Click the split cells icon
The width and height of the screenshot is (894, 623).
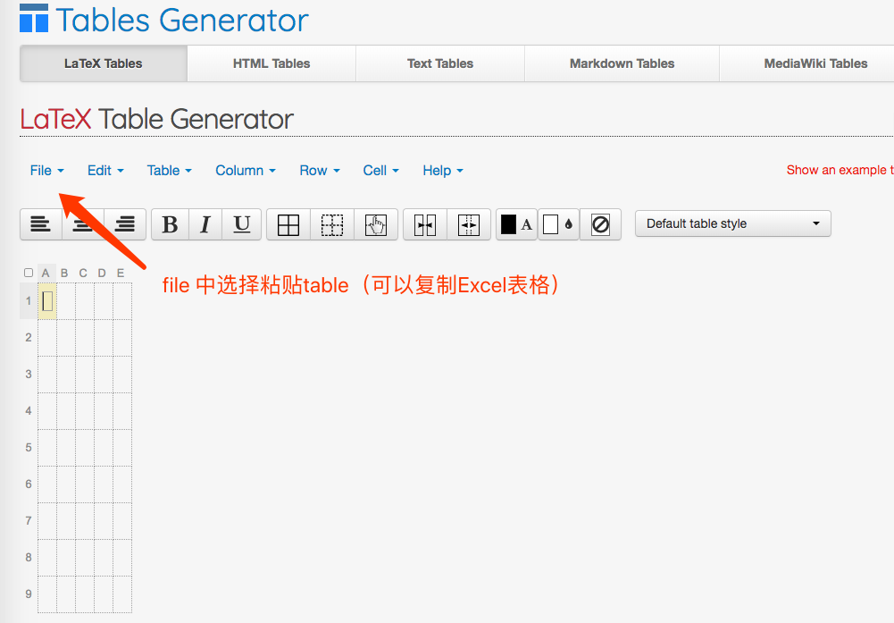[469, 224]
